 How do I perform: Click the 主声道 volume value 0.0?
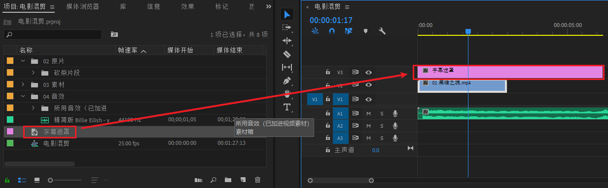click(x=376, y=150)
